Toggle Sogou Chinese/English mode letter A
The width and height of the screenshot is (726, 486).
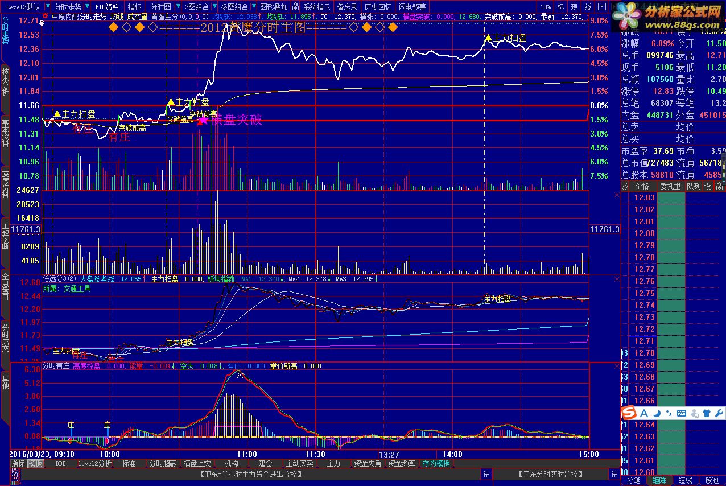645,413
